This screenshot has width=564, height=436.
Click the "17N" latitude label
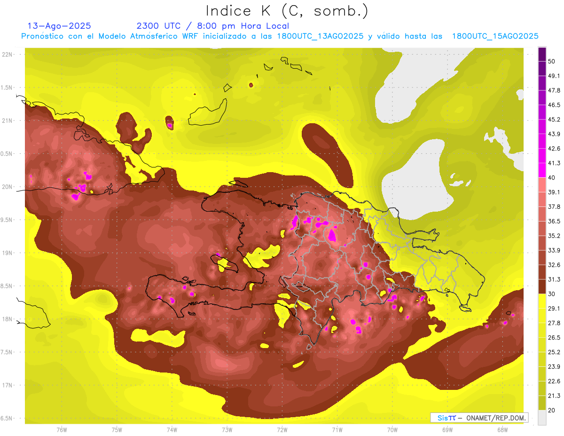pyautogui.click(x=8, y=385)
